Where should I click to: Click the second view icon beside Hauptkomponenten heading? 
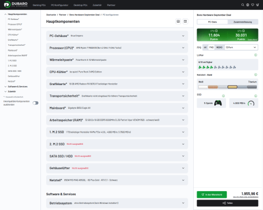185,22
